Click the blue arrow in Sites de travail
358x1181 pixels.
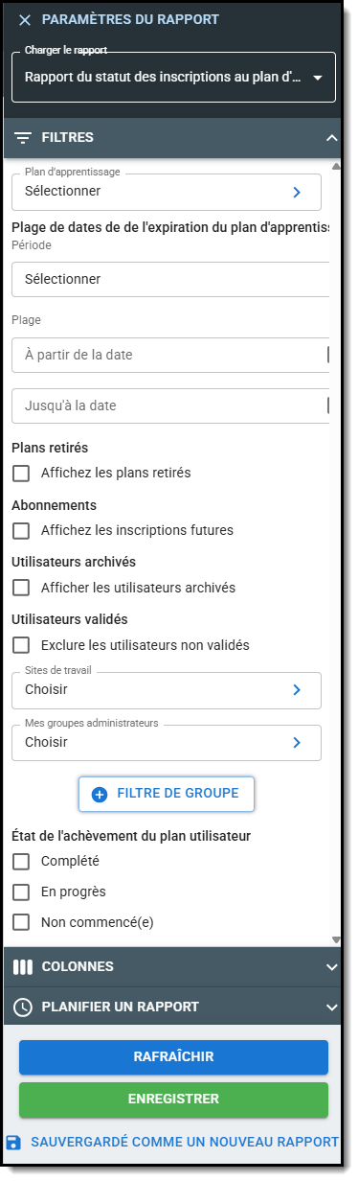click(297, 689)
